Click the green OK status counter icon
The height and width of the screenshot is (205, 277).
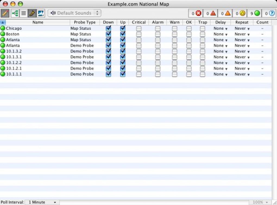point(257,13)
